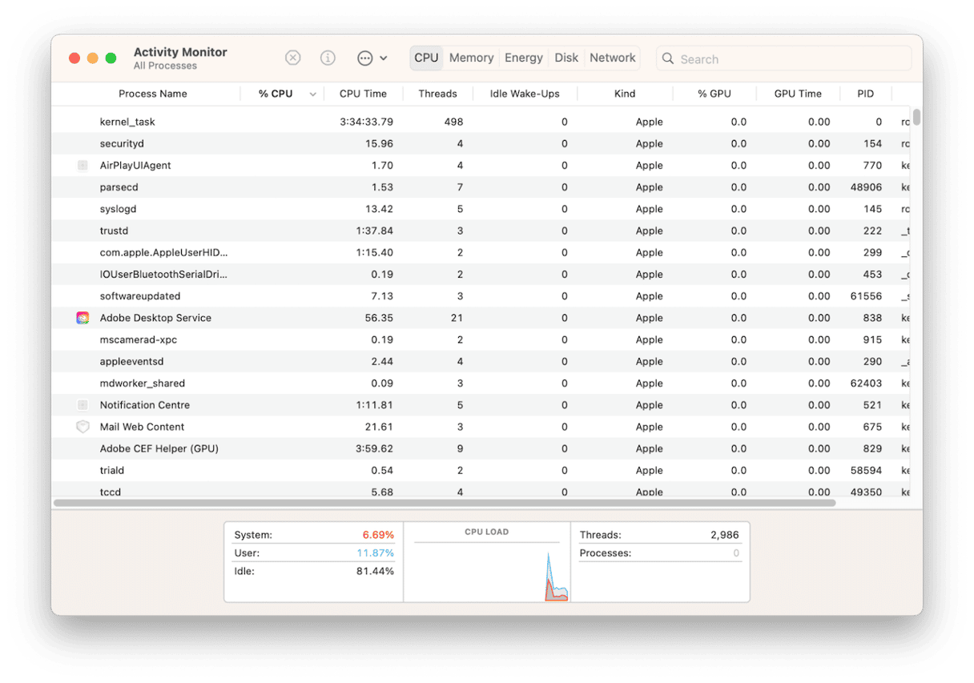Select the Network tab
The image size is (974, 683).
(x=612, y=58)
